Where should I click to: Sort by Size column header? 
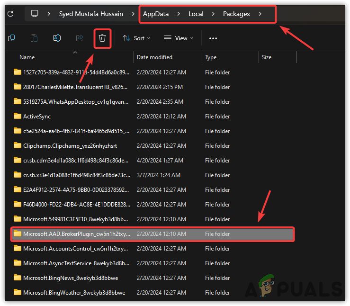click(x=267, y=57)
